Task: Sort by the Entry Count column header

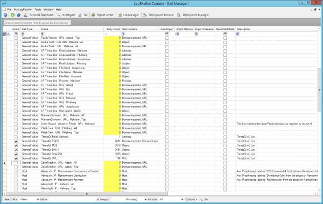Action: pos(113,29)
